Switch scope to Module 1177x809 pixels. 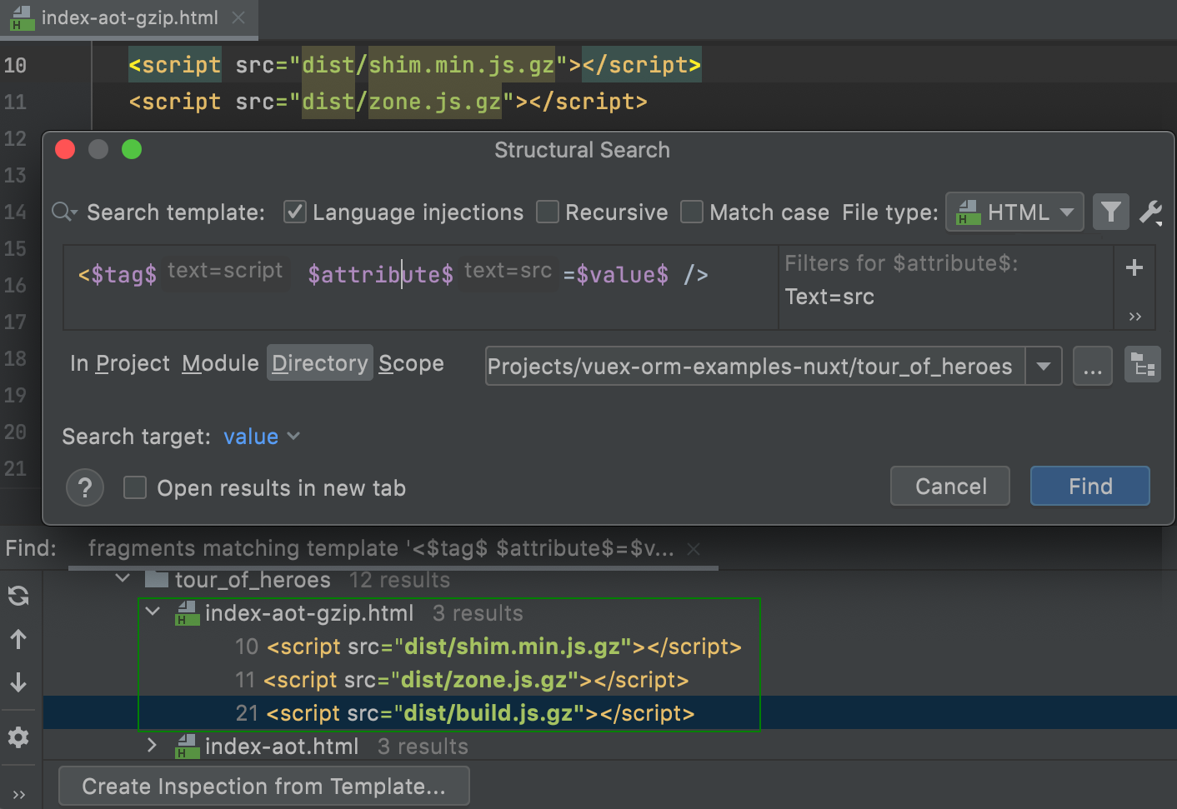click(x=220, y=362)
